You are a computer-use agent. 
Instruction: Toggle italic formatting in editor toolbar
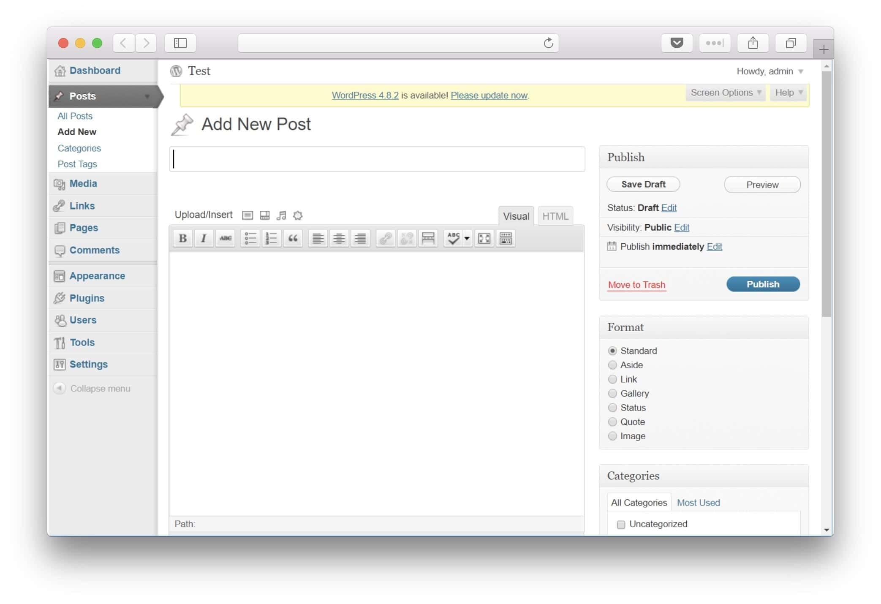click(204, 239)
